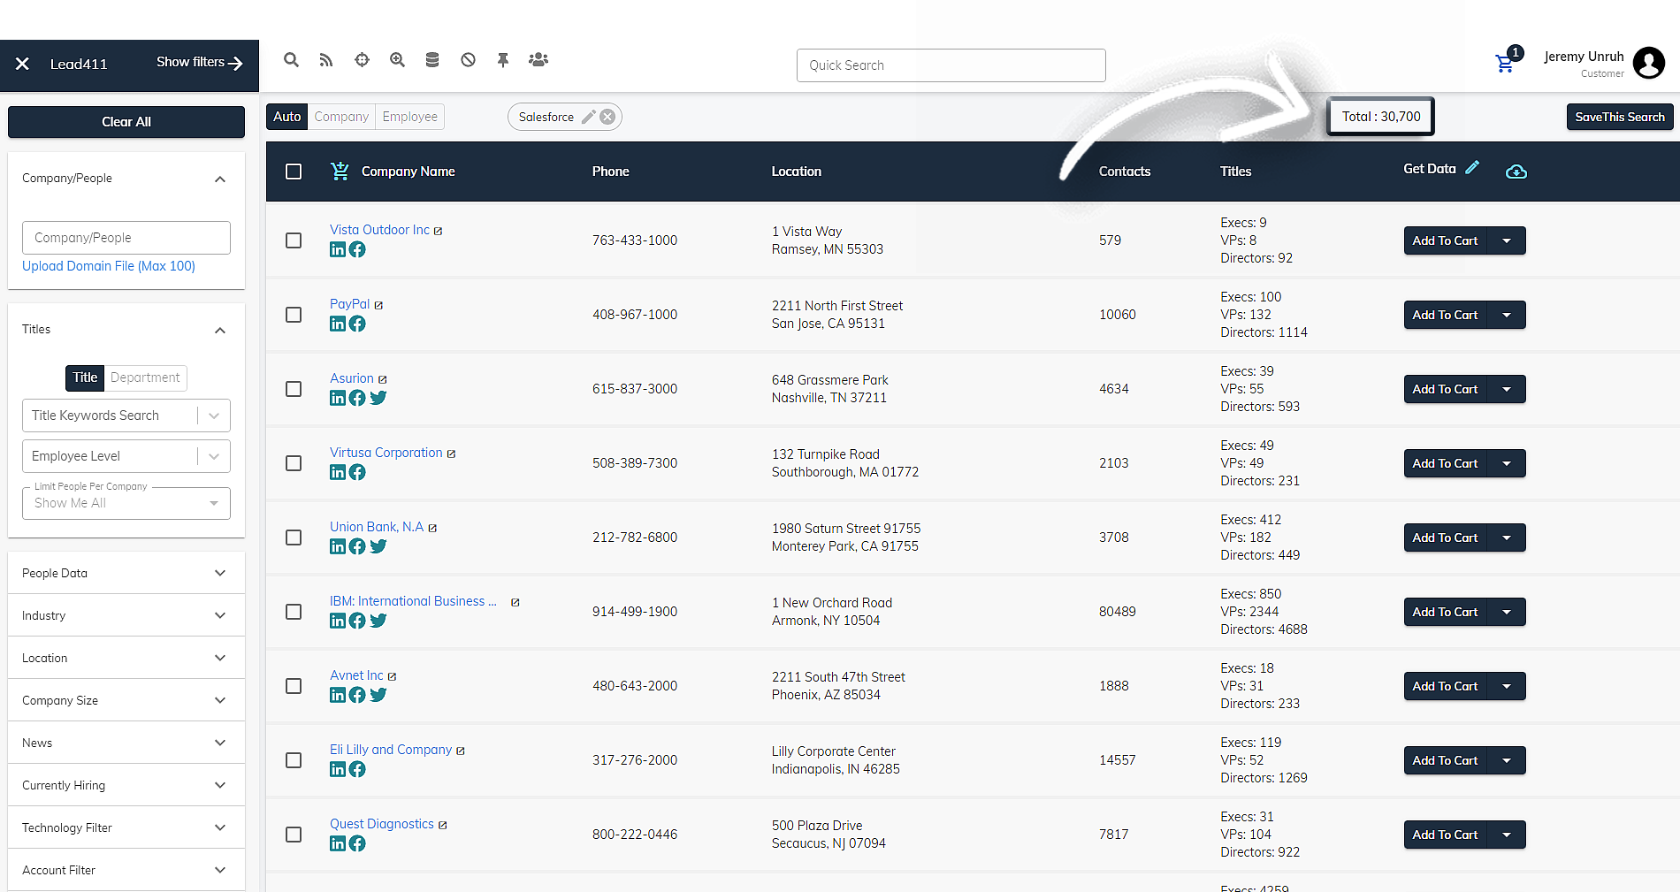Select the Department tab in Titles panel

[x=145, y=377]
